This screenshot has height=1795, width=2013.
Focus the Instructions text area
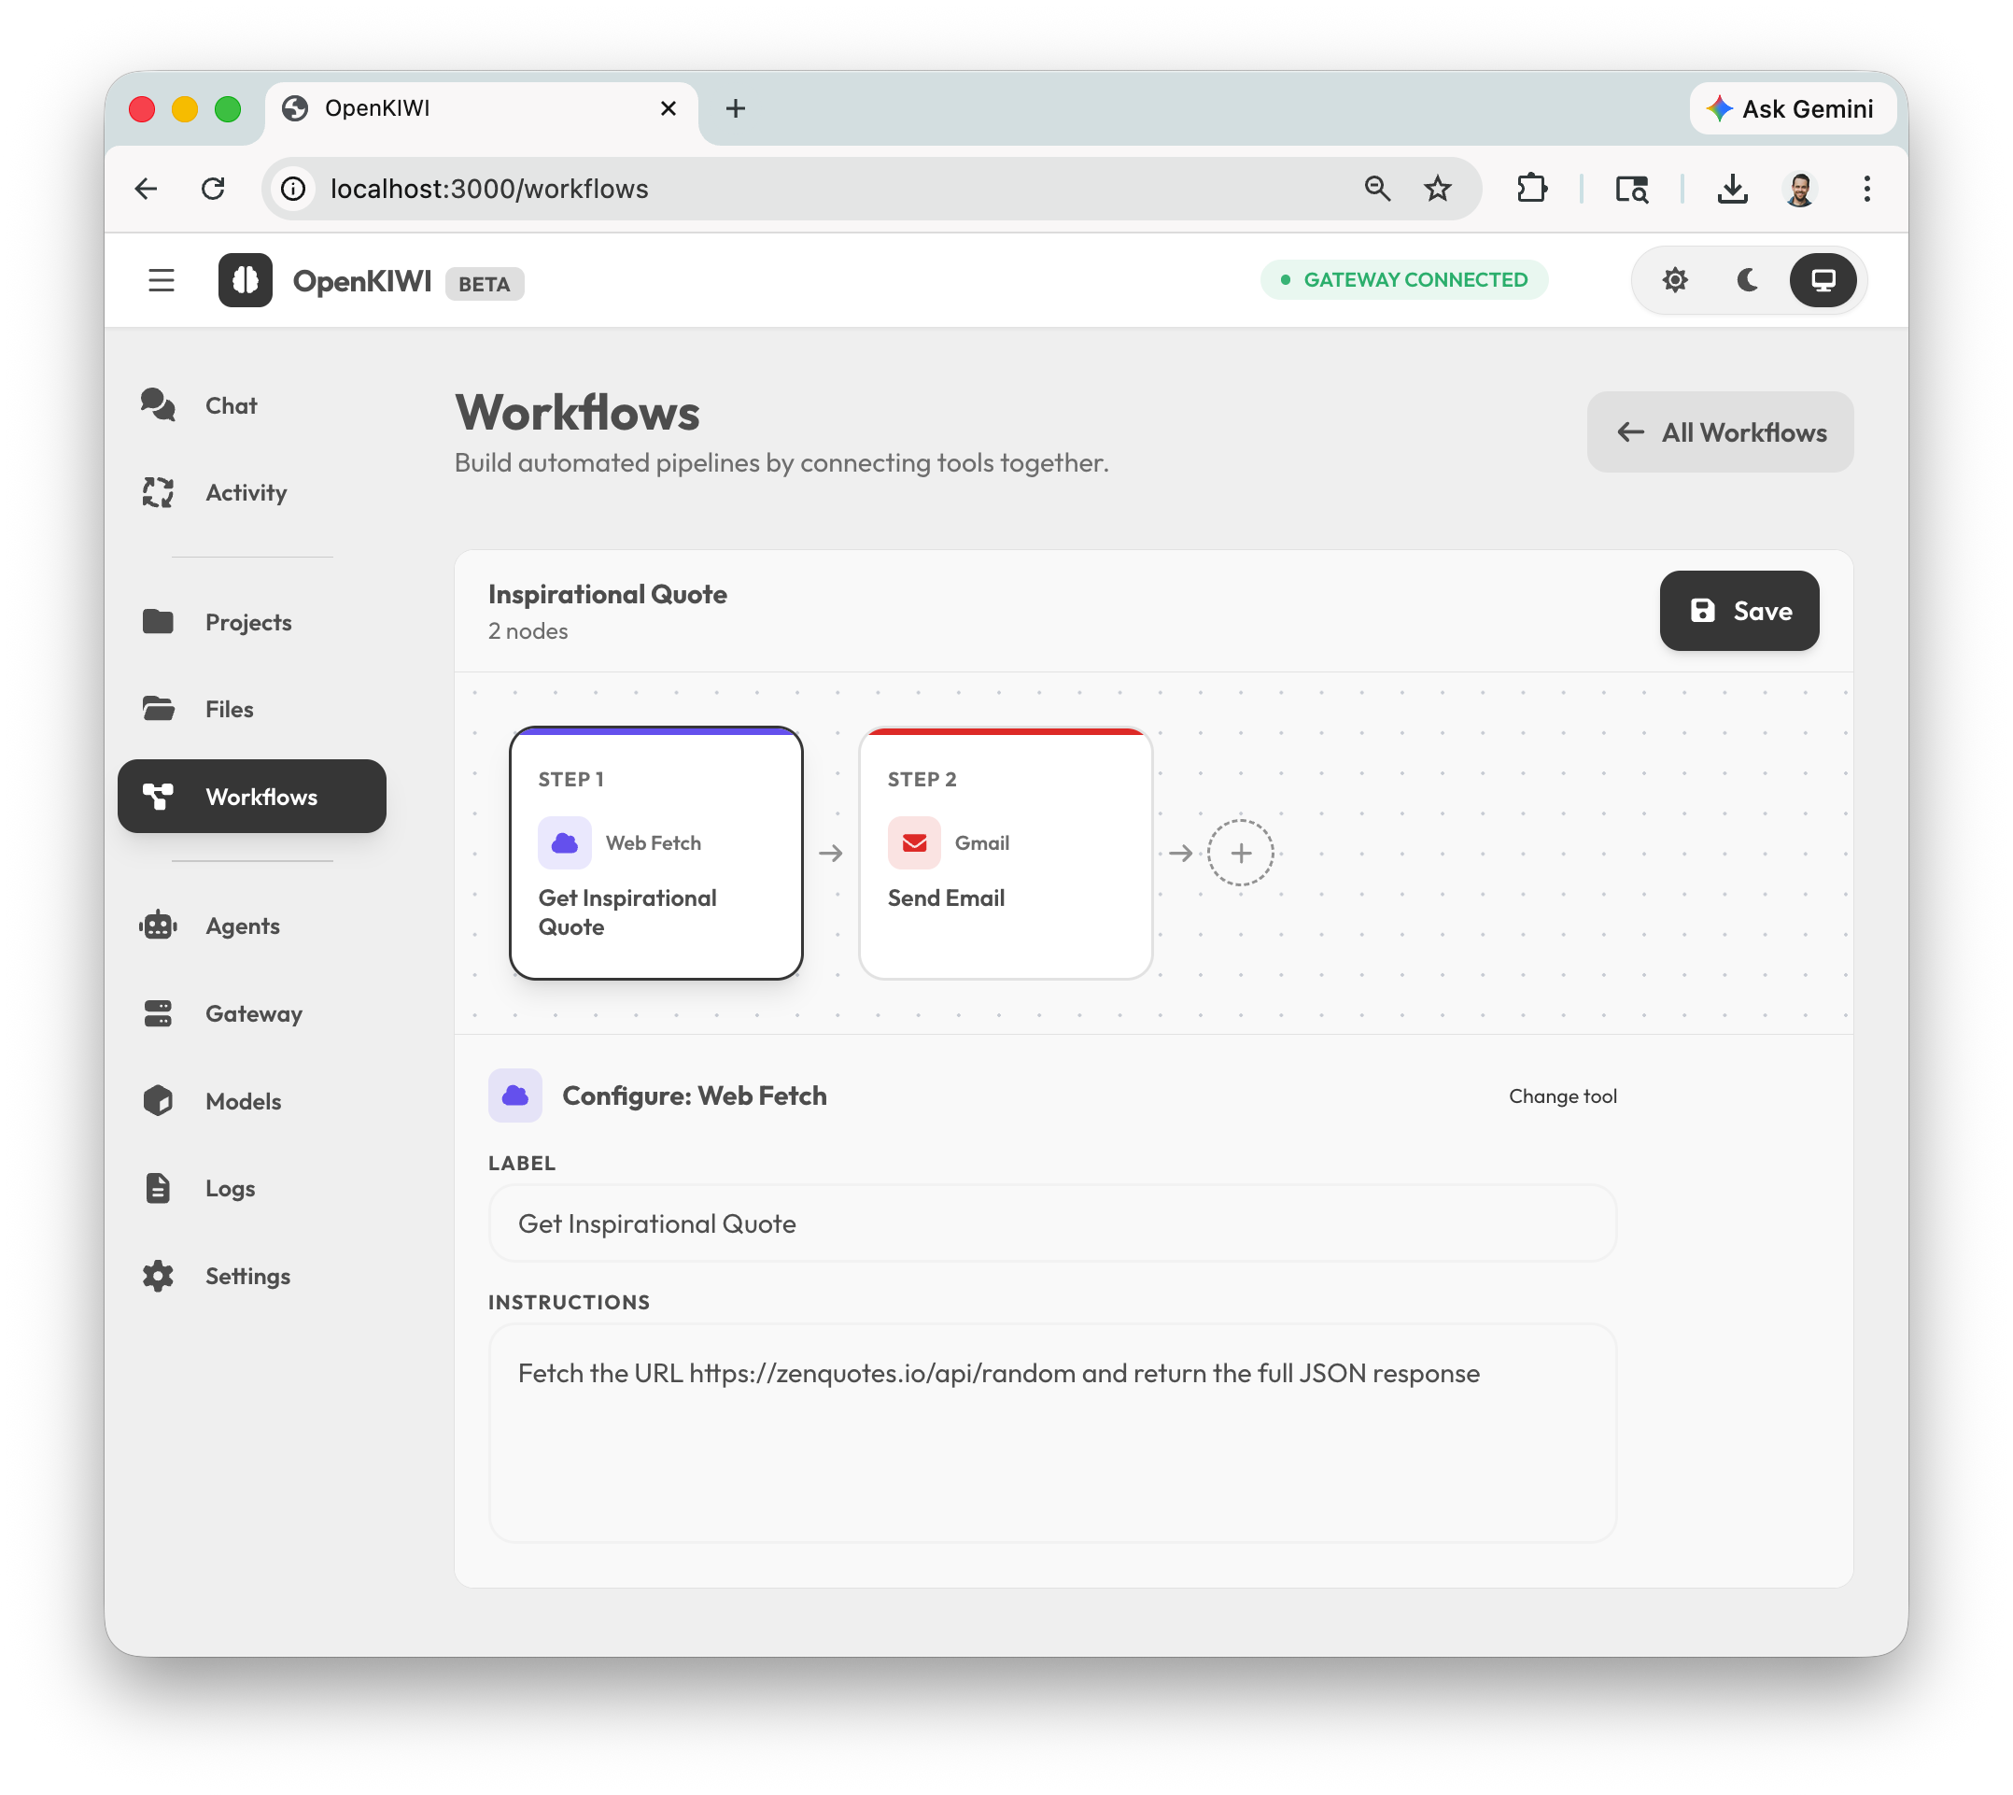1052,1433
